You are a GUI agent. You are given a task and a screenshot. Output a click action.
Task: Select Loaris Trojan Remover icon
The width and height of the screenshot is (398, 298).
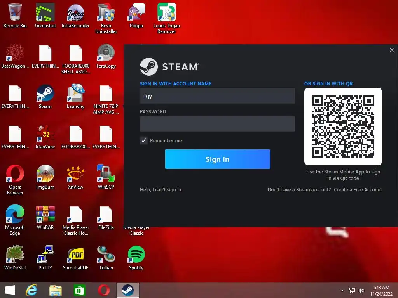166,18
